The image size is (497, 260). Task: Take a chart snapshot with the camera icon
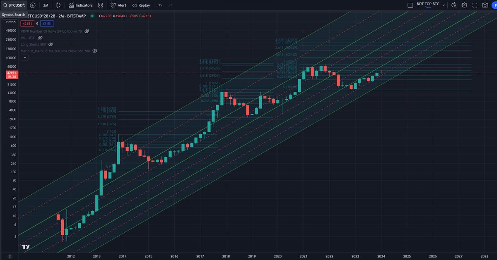[x=485, y=5]
